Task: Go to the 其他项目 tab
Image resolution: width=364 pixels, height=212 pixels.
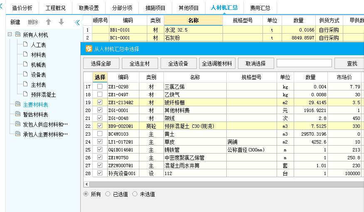Action: (188, 8)
